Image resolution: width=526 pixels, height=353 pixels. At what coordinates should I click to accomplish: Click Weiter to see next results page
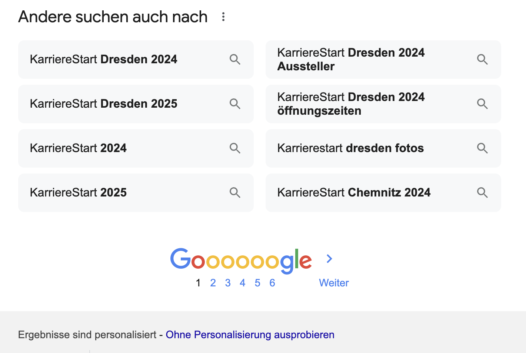333,283
